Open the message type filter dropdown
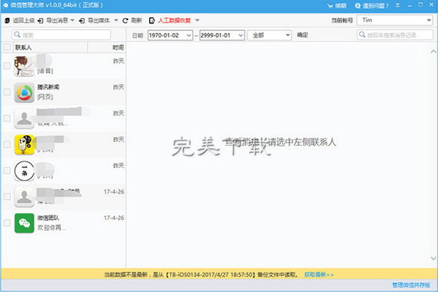The width and height of the screenshot is (438, 292). [269, 35]
